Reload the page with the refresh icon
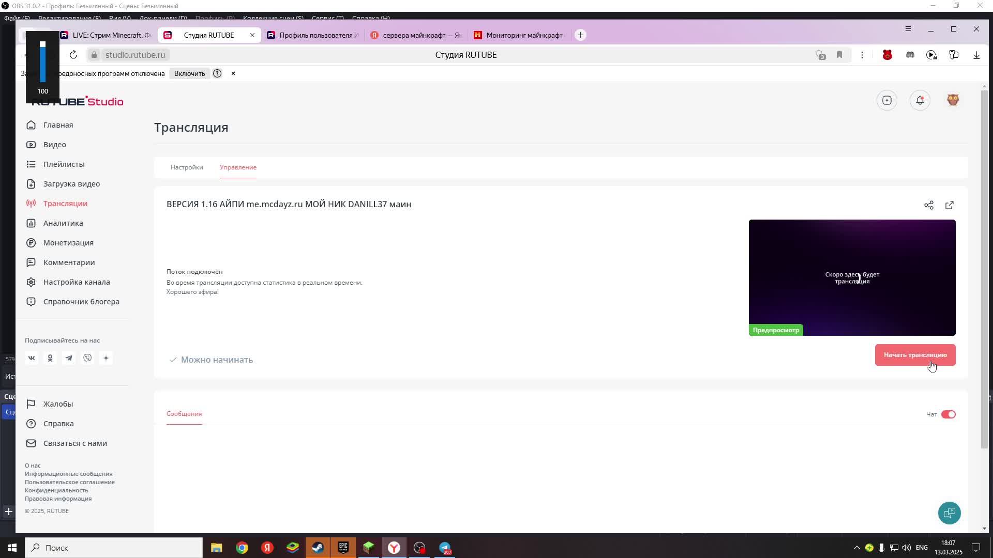This screenshot has height=558, width=993. tap(73, 55)
